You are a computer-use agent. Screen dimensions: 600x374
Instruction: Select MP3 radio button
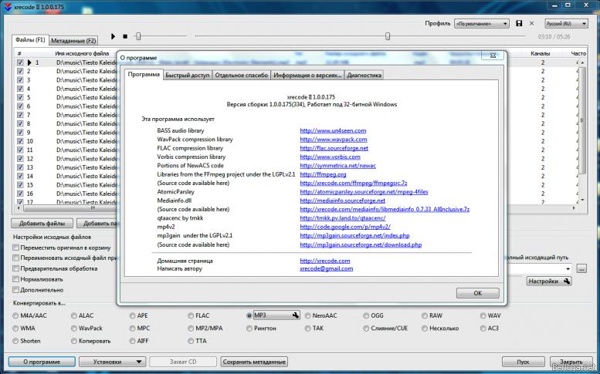tap(249, 315)
